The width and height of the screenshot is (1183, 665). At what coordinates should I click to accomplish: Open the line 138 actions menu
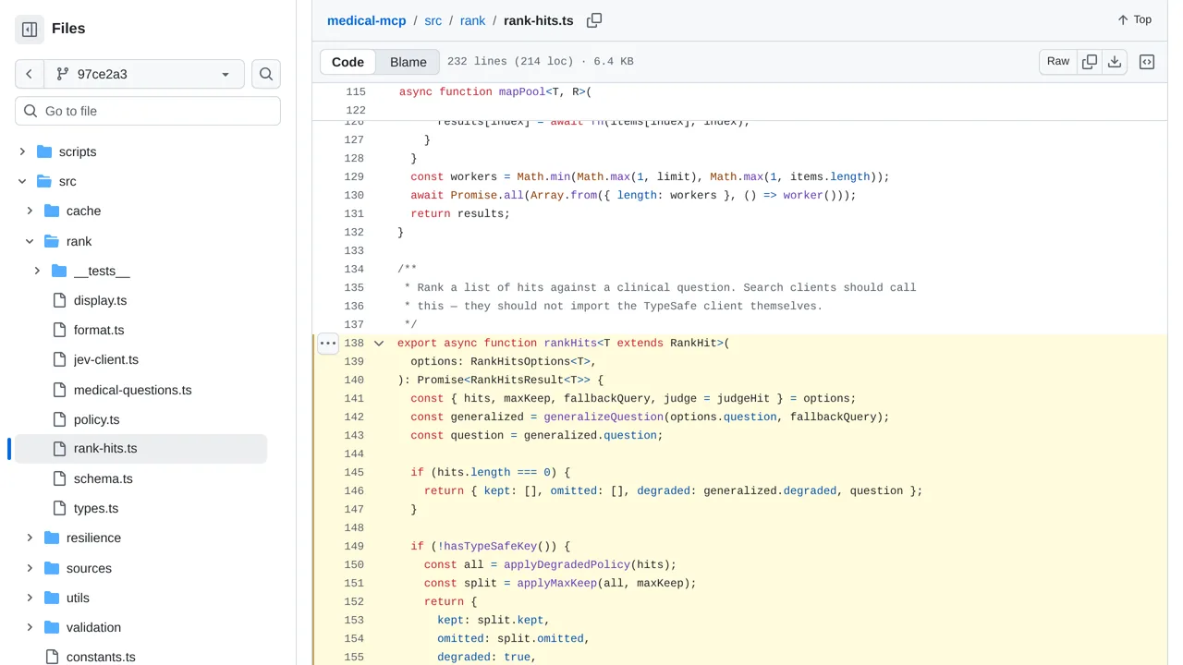click(x=328, y=343)
